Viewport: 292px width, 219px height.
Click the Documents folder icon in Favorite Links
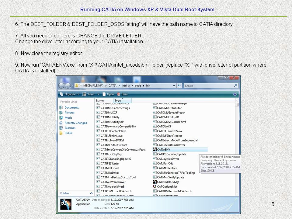(x=61, y=107)
